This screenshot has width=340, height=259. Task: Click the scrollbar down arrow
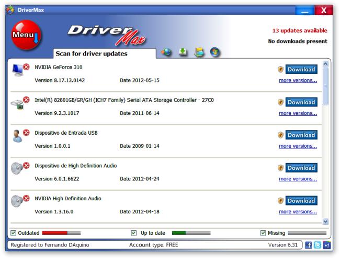coord(325,221)
